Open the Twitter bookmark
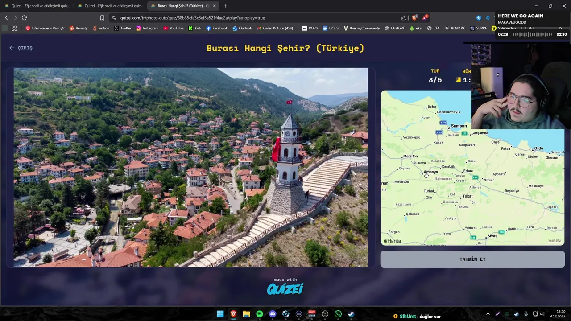 click(x=123, y=28)
